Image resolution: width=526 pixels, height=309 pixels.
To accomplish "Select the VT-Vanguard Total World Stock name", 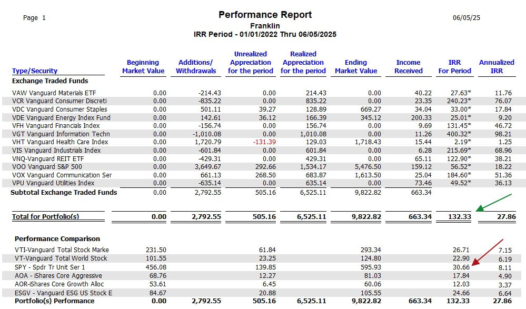I will [61, 258].
